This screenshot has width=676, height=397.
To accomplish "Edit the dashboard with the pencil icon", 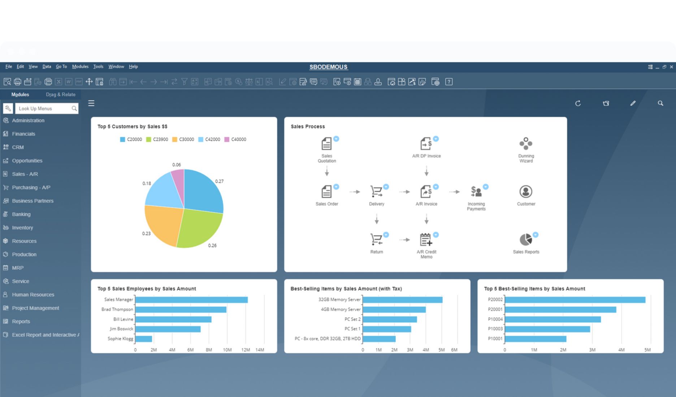I will tap(633, 104).
